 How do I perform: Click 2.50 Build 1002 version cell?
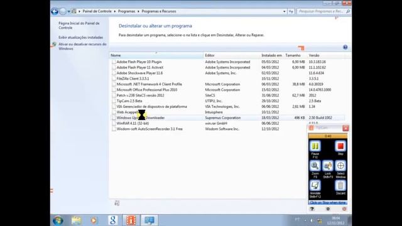click(320, 118)
